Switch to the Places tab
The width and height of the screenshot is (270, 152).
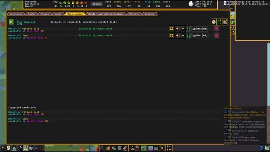click(x=45, y=14)
